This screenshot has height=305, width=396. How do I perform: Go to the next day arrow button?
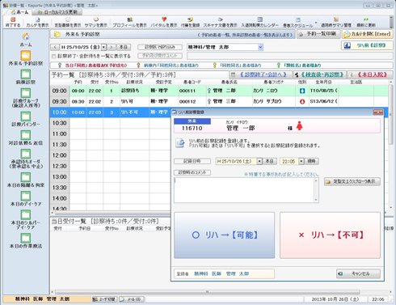pyautogui.click(x=112, y=47)
